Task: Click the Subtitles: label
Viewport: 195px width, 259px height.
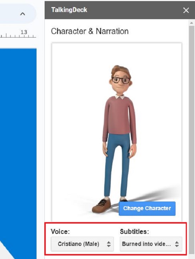Action: [x=134, y=231]
